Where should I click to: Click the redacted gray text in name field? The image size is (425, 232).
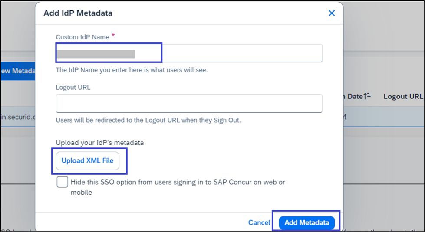(x=96, y=54)
